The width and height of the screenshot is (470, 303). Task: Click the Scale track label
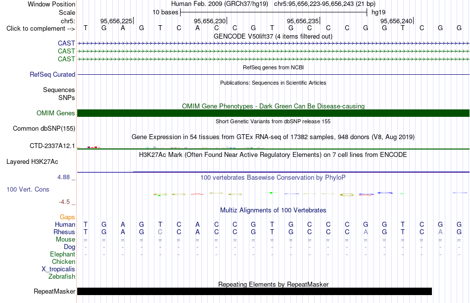pos(67,12)
